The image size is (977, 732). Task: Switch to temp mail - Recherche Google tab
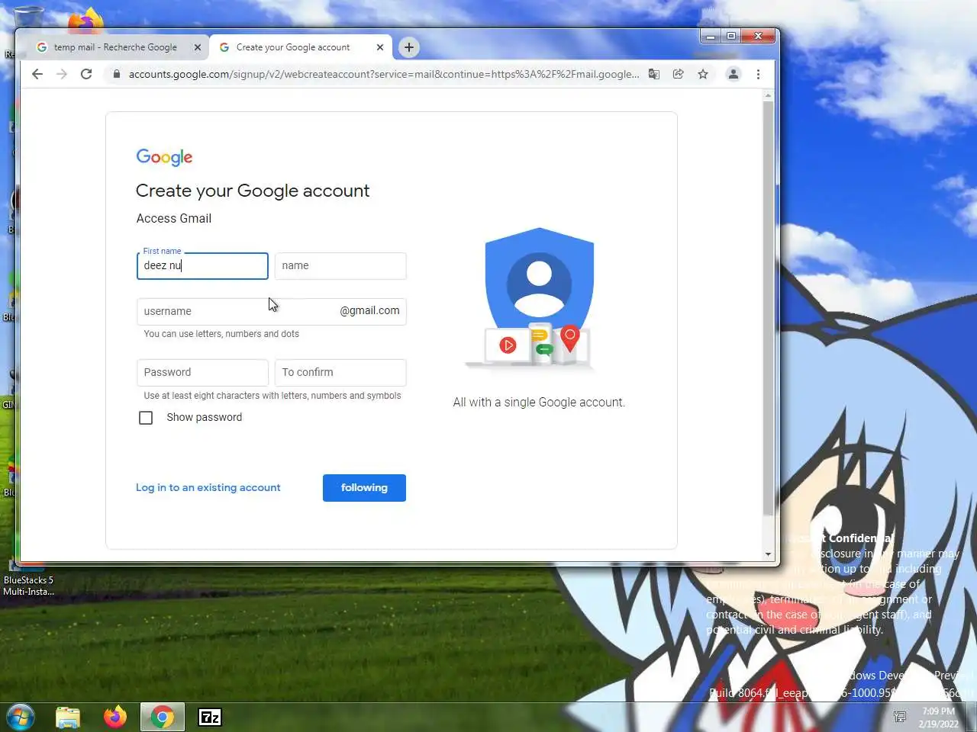114,47
